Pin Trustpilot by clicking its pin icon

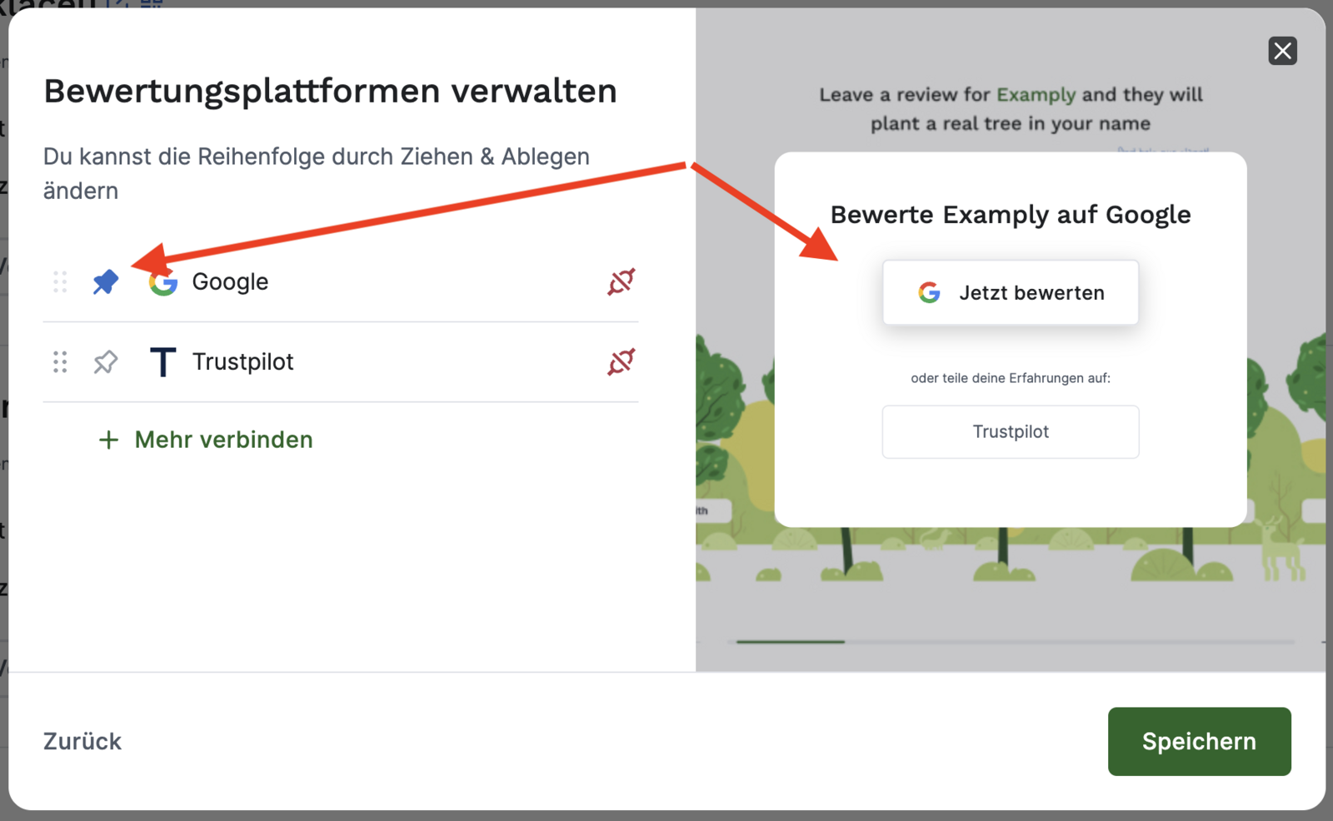click(x=106, y=362)
